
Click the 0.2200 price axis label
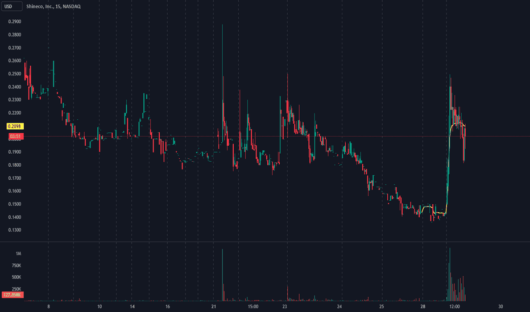tap(15, 113)
